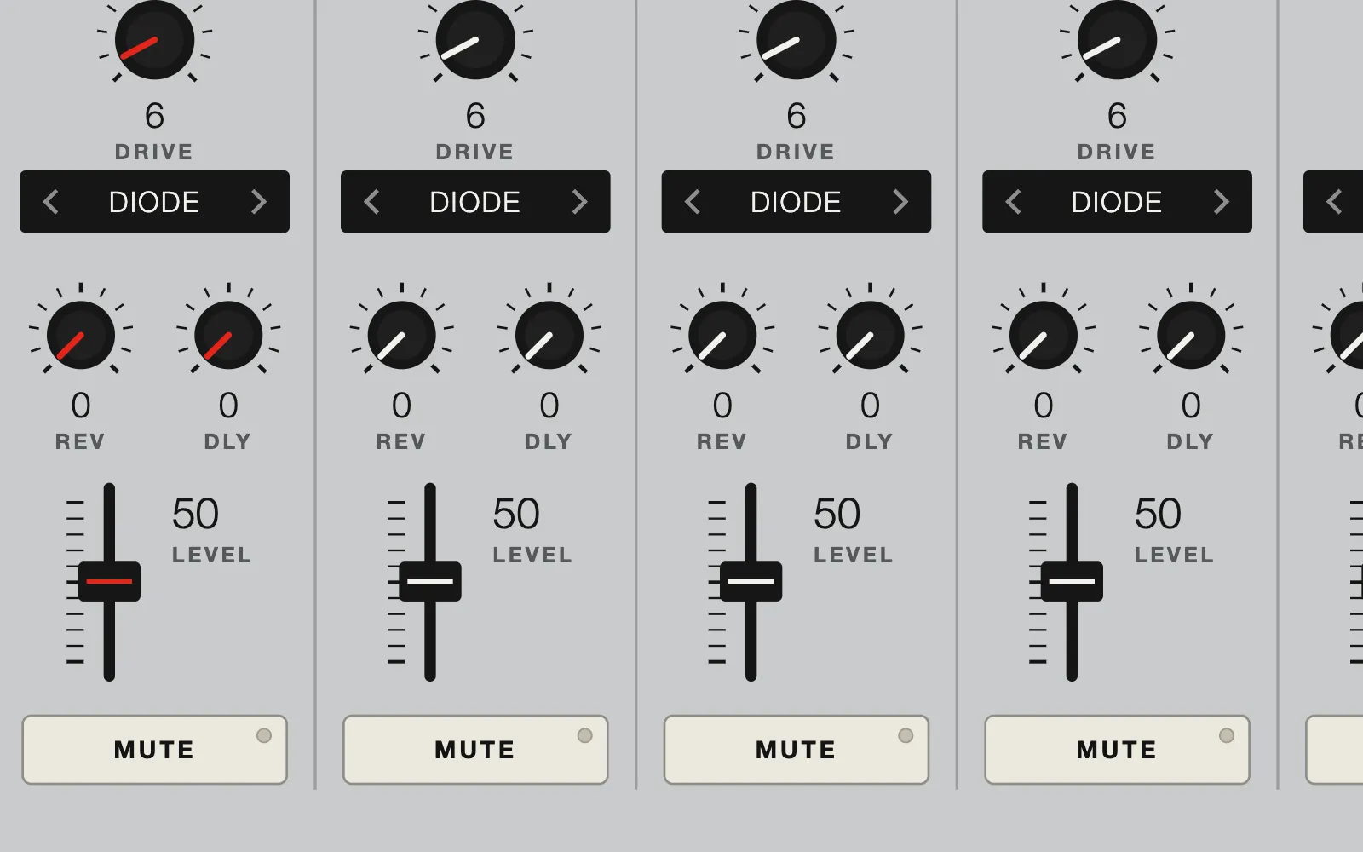
Task: Click the DRIVE knob in third channel
Action: pyautogui.click(x=797, y=39)
